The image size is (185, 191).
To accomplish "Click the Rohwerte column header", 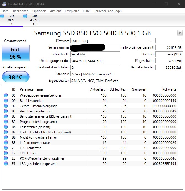I will tap(163, 89).
